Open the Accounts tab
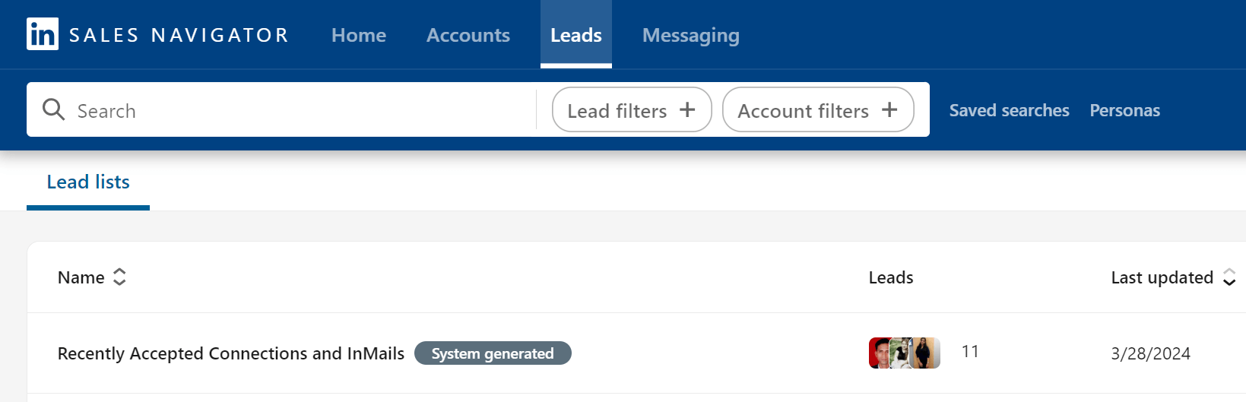Image resolution: width=1246 pixels, height=402 pixels. pos(468,35)
